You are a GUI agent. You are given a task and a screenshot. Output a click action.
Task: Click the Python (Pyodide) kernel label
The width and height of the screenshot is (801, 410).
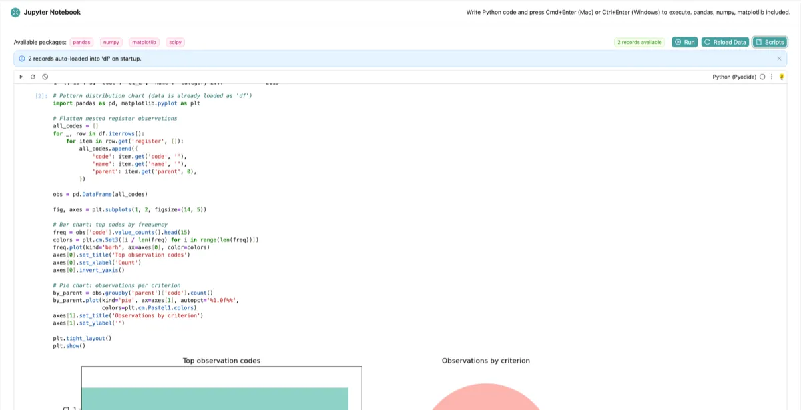click(734, 77)
